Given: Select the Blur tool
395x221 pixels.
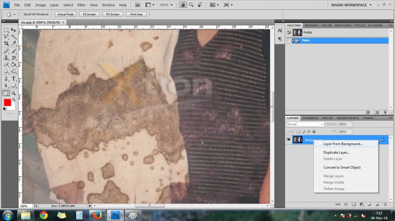Looking at the screenshot, I should tap(6, 71).
